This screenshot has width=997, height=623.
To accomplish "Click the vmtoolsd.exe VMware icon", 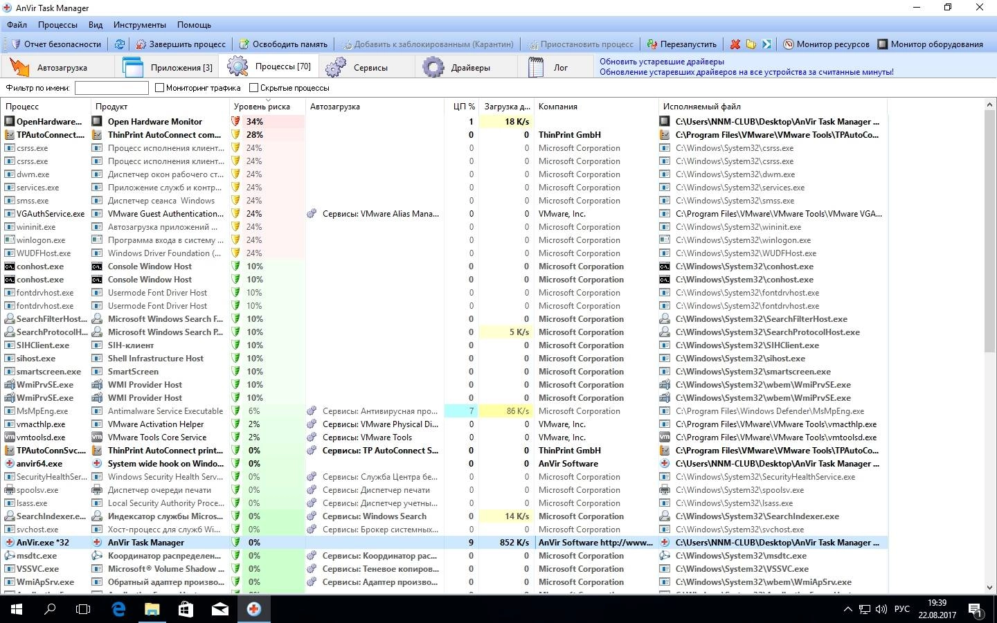I will 10,437.
